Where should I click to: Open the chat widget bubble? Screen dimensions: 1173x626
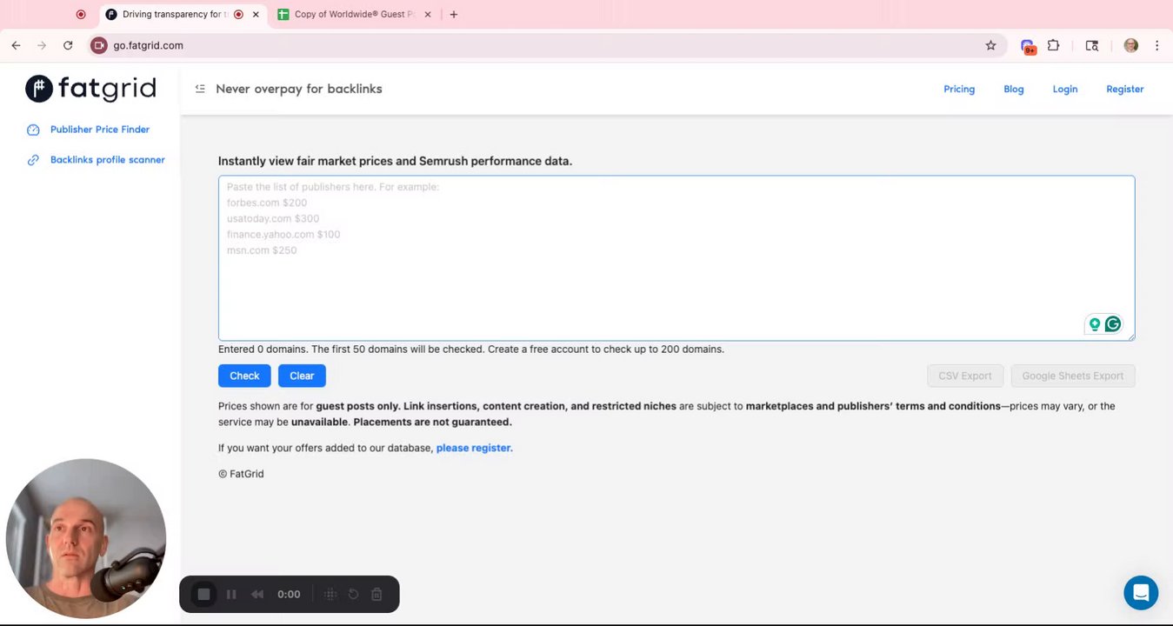[1141, 593]
